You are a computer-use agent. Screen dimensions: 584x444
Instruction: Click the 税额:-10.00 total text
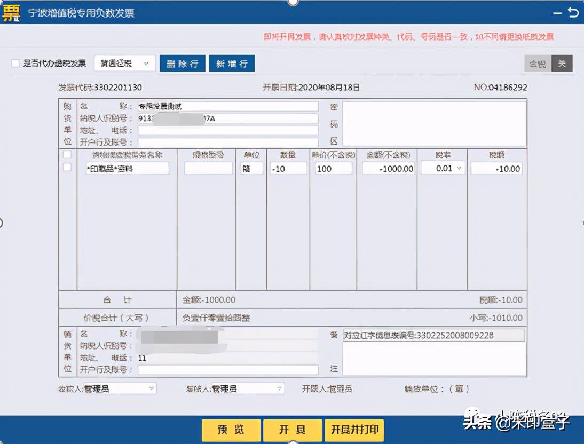click(501, 299)
